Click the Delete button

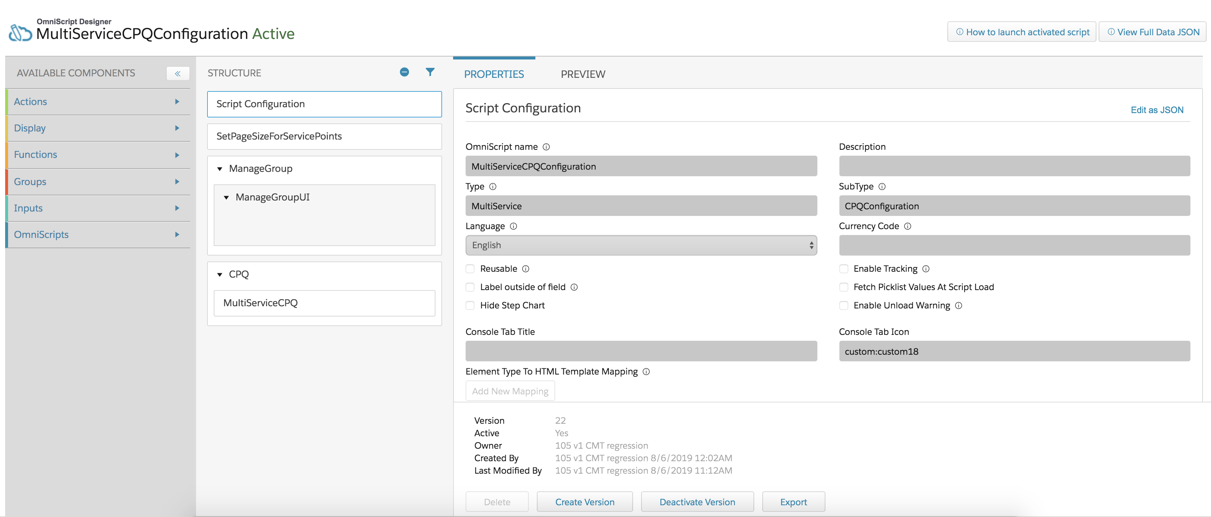[x=497, y=502]
